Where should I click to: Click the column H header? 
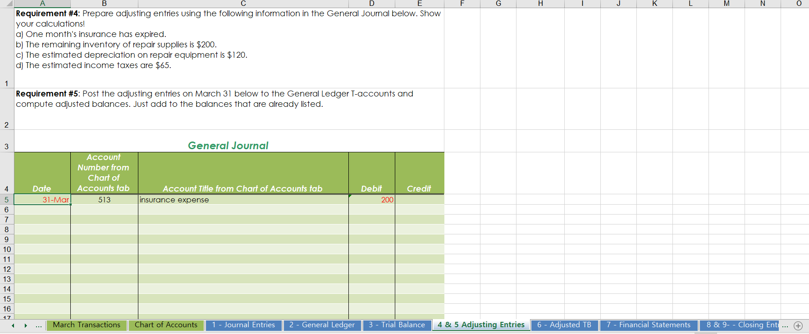540,4
